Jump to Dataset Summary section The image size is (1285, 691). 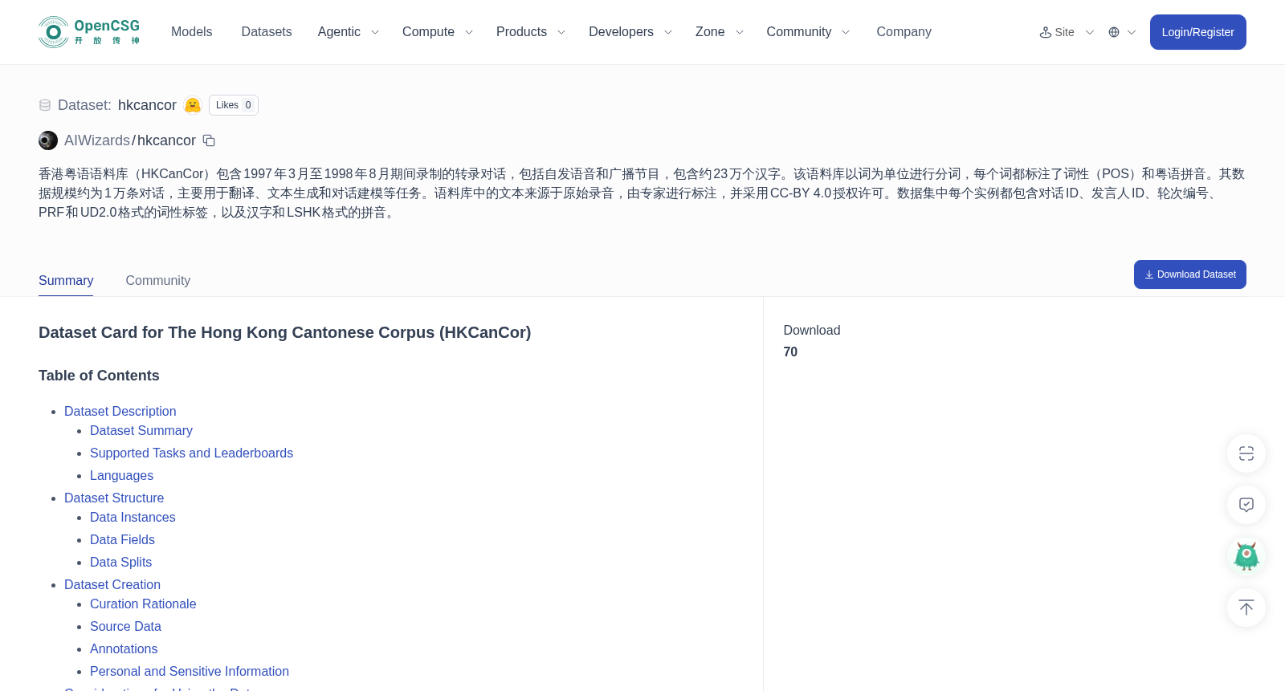pos(141,430)
